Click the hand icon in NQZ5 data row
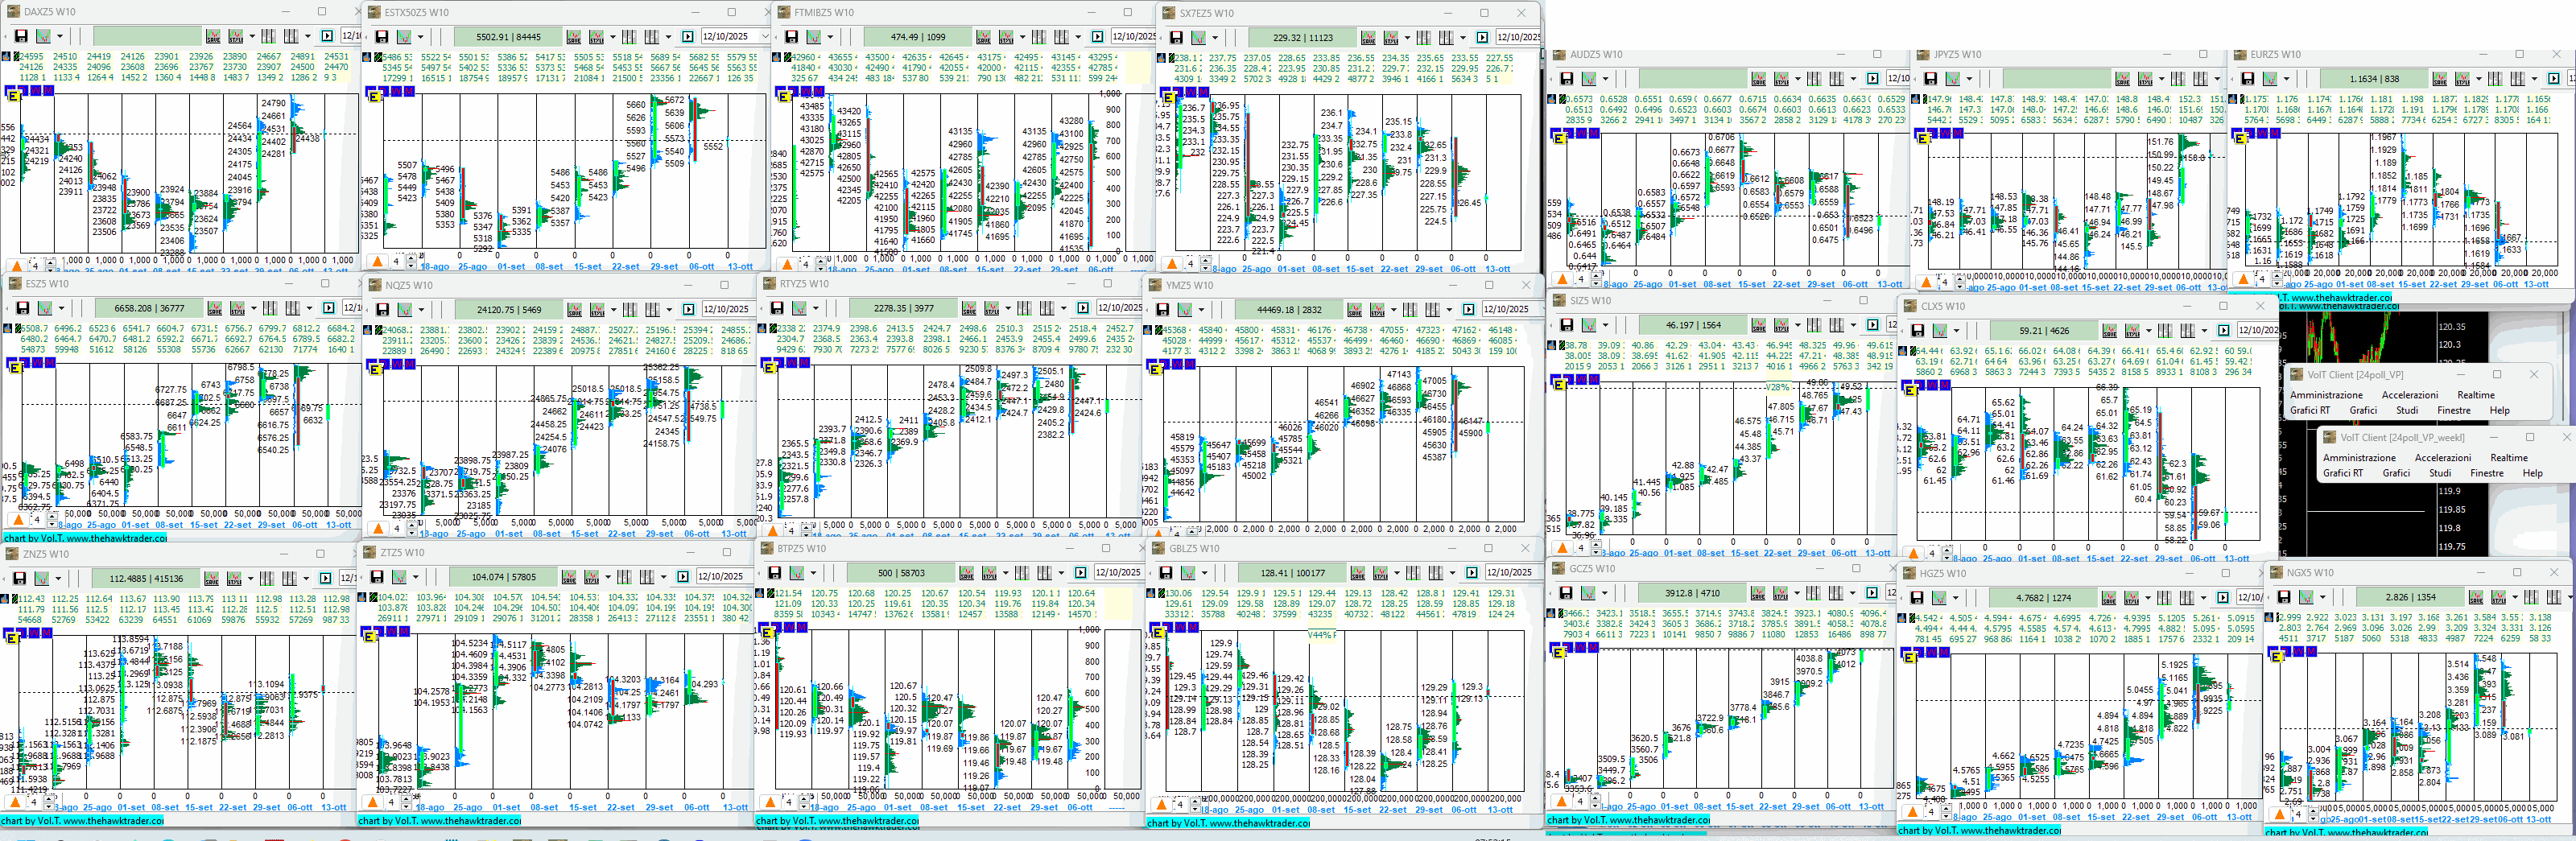Viewport: 2576px width, 841px height. 367,329
